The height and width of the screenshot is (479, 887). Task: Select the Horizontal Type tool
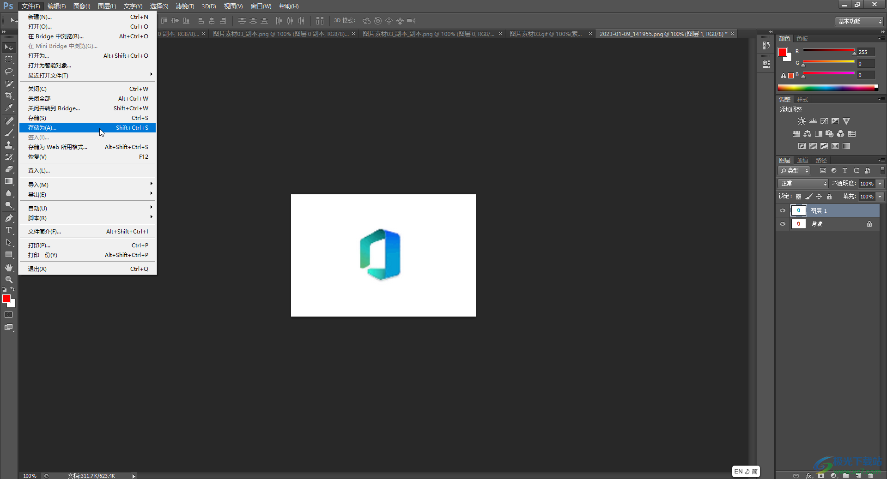pyautogui.click(x=9, y=230)
